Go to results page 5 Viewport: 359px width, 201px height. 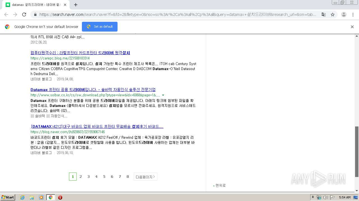pyautogui.click(x=104, y=177)
